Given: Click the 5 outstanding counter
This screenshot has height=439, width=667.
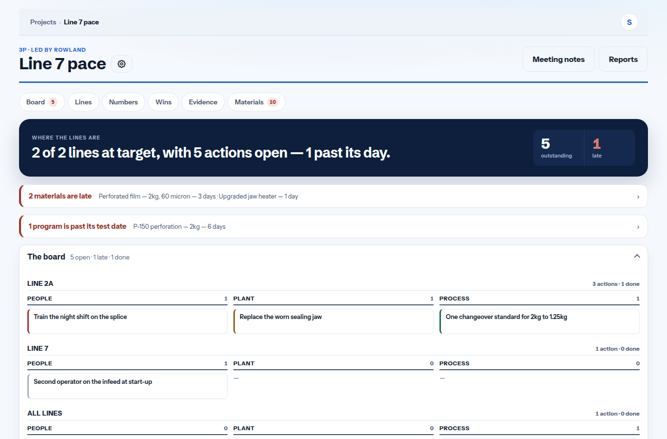Looking at the screenshot, I should coord(558,148).
